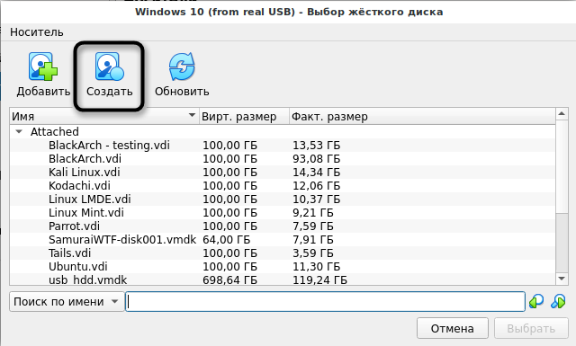Select usb_hdd.vmdk disk
576x346 pixels.
(x=88, y=280)
